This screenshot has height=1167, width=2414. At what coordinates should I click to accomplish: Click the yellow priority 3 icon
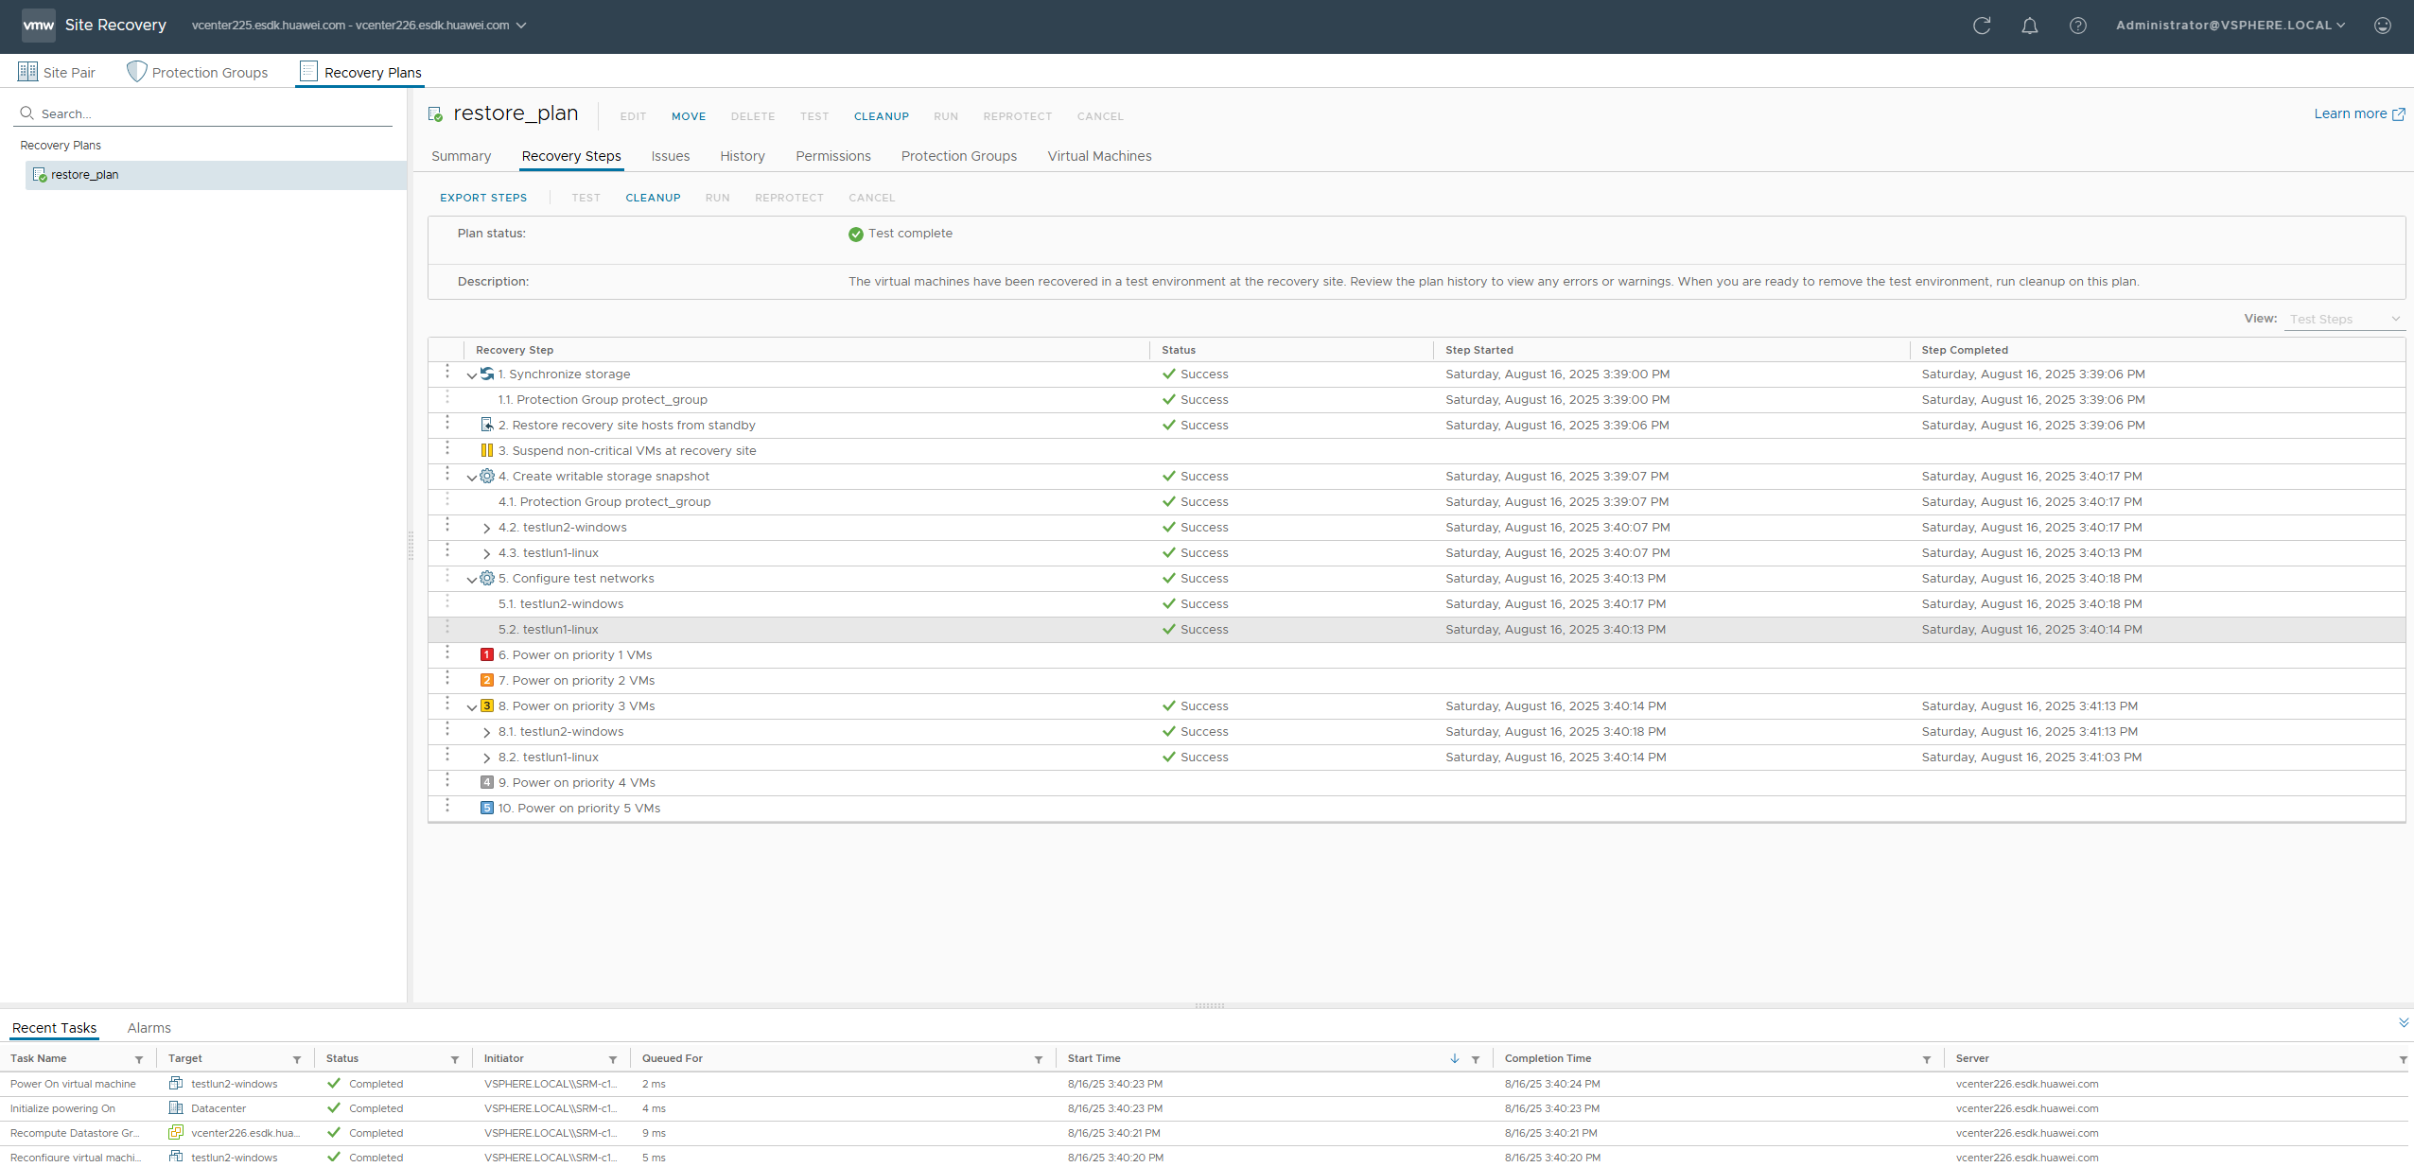pyautogui.click(x=487, y=706)
